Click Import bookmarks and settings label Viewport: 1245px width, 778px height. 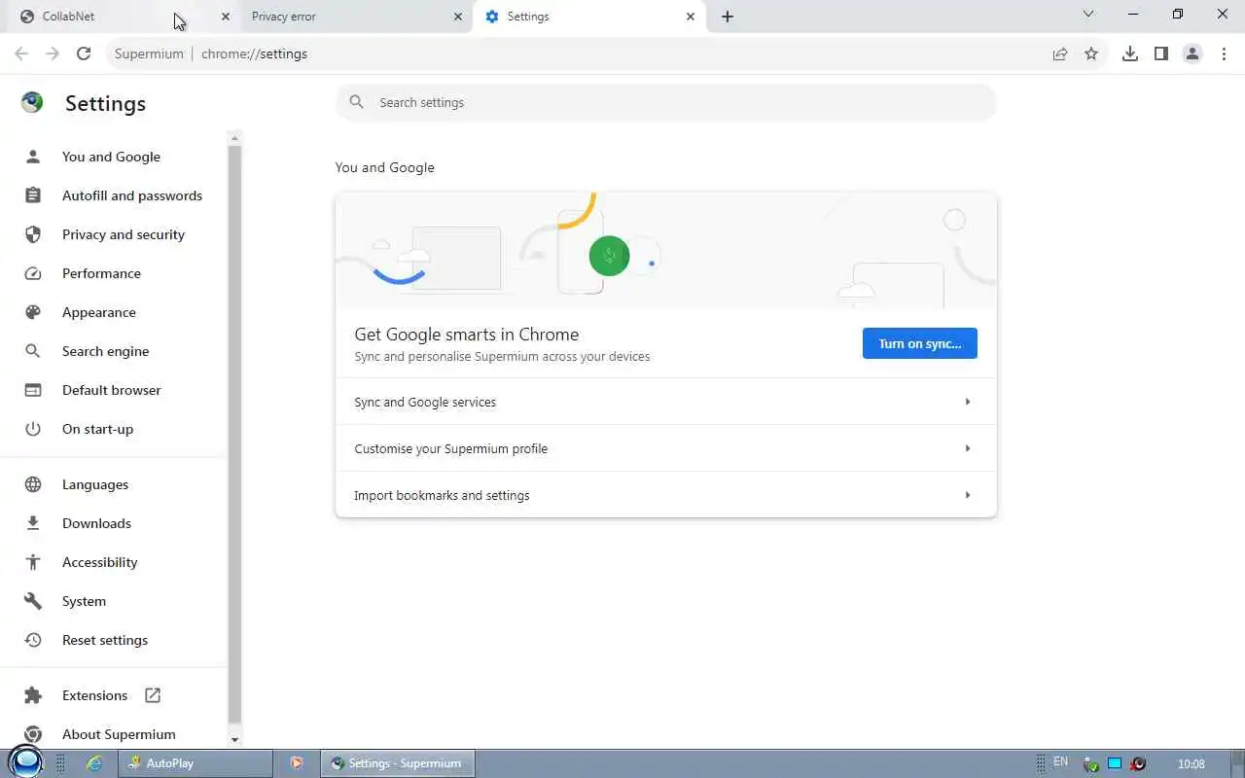(442, 495)
